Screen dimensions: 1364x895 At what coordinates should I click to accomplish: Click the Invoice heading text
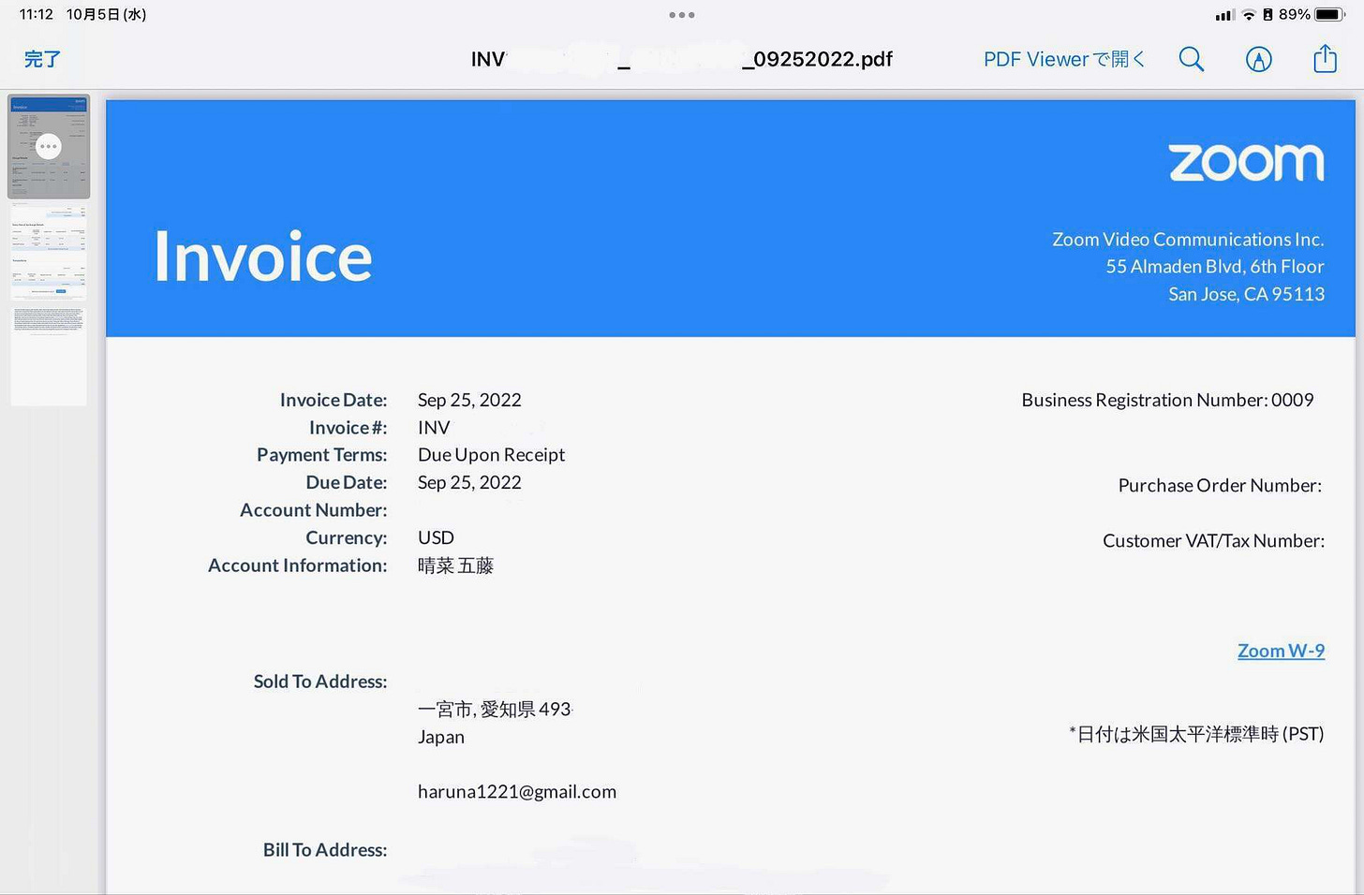pyautogui.click(x=263, y=257)
